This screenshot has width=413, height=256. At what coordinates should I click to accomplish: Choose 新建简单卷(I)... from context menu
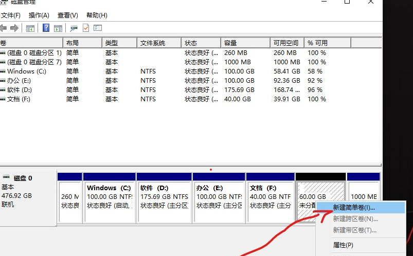point(354,208)
